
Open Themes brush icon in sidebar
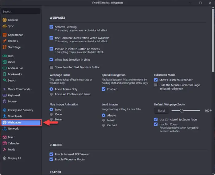pyautogui.click(x=5, y=41)
